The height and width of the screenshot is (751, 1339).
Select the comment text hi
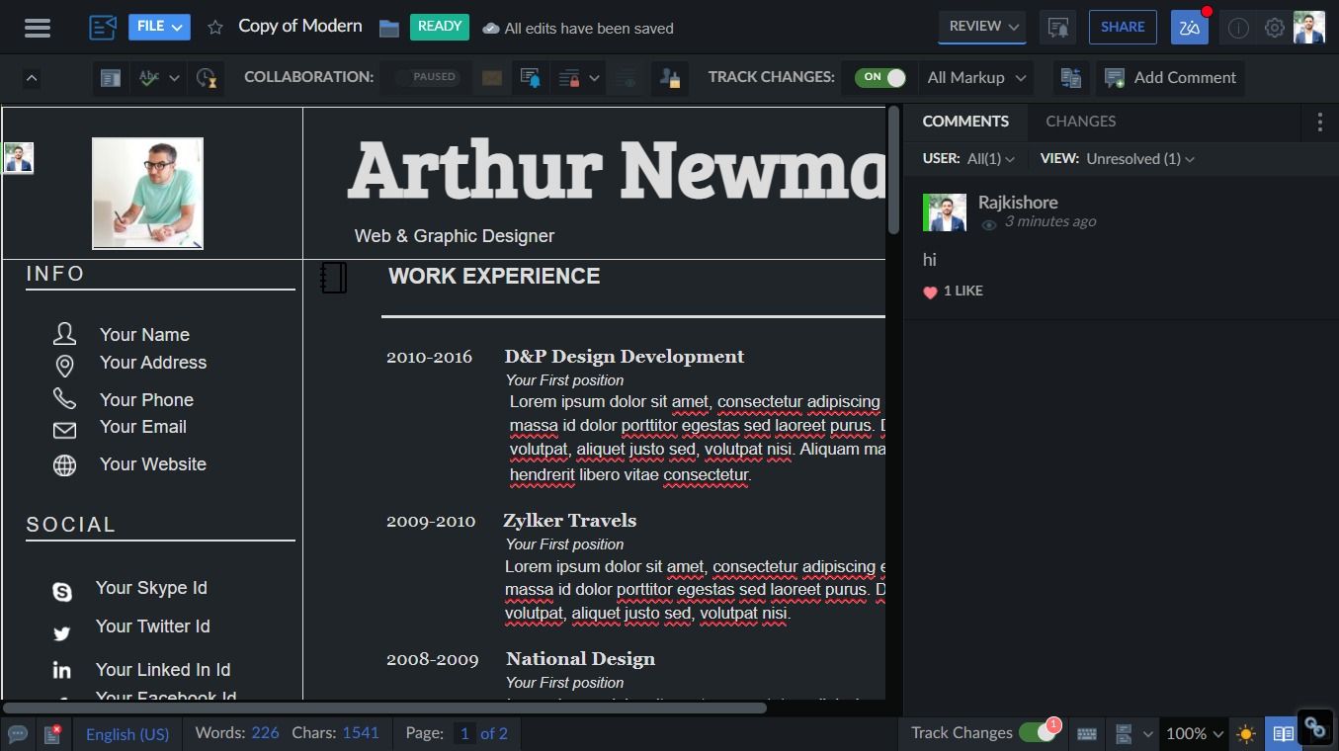929,259
